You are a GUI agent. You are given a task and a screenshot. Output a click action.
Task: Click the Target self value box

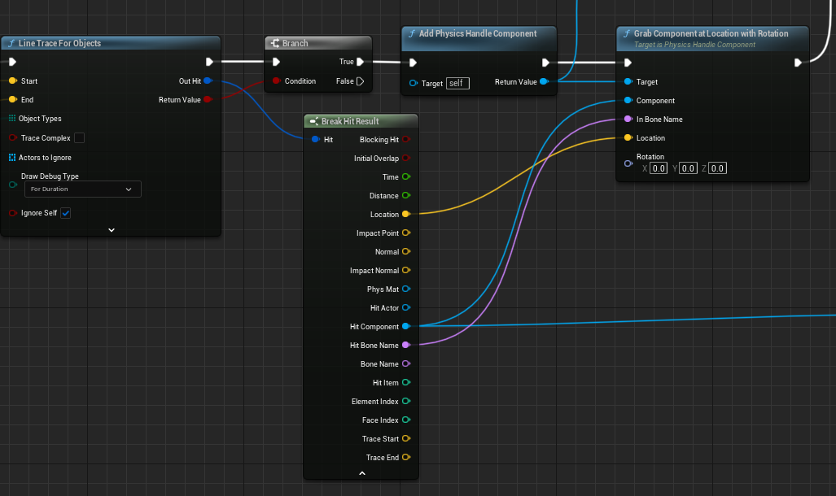[x=457, y=83]
